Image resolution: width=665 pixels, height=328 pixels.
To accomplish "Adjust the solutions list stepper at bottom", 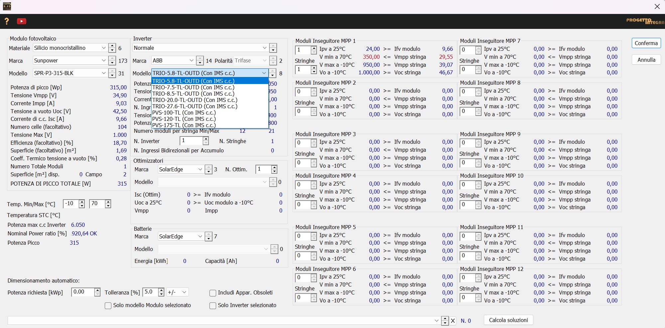I will pos(445,321).
